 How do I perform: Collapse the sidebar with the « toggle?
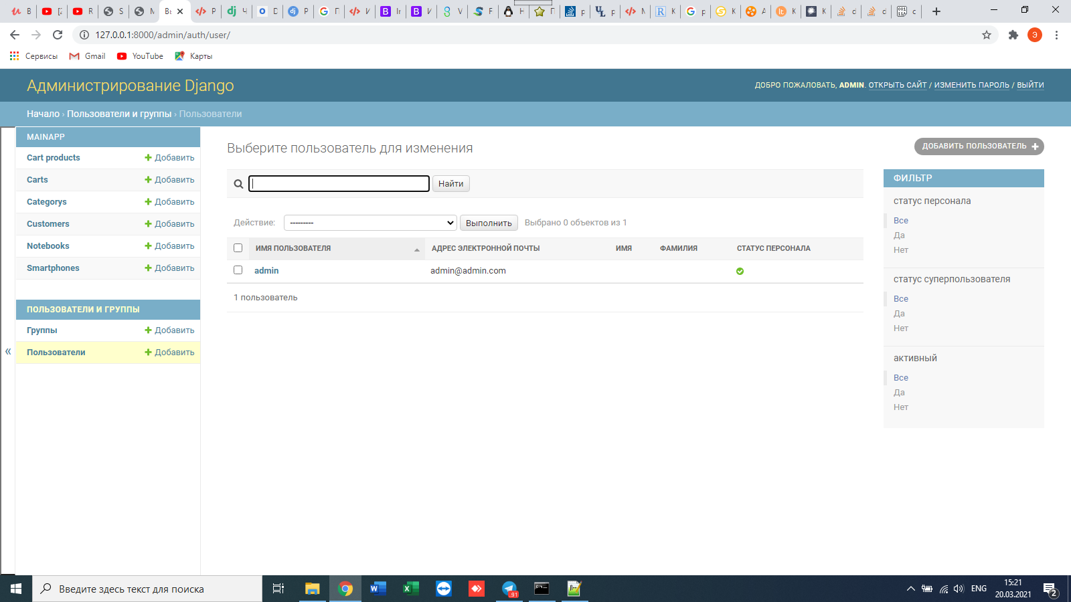coord(8,351)
